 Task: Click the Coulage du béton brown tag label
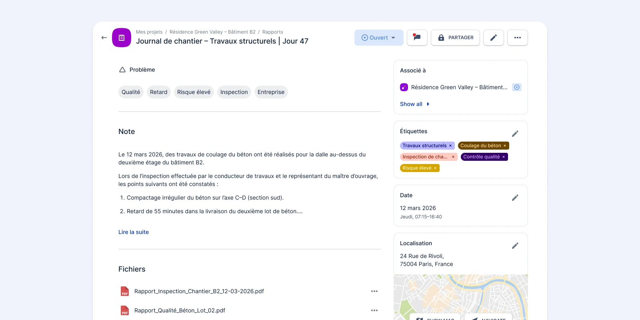click(480, 146)
